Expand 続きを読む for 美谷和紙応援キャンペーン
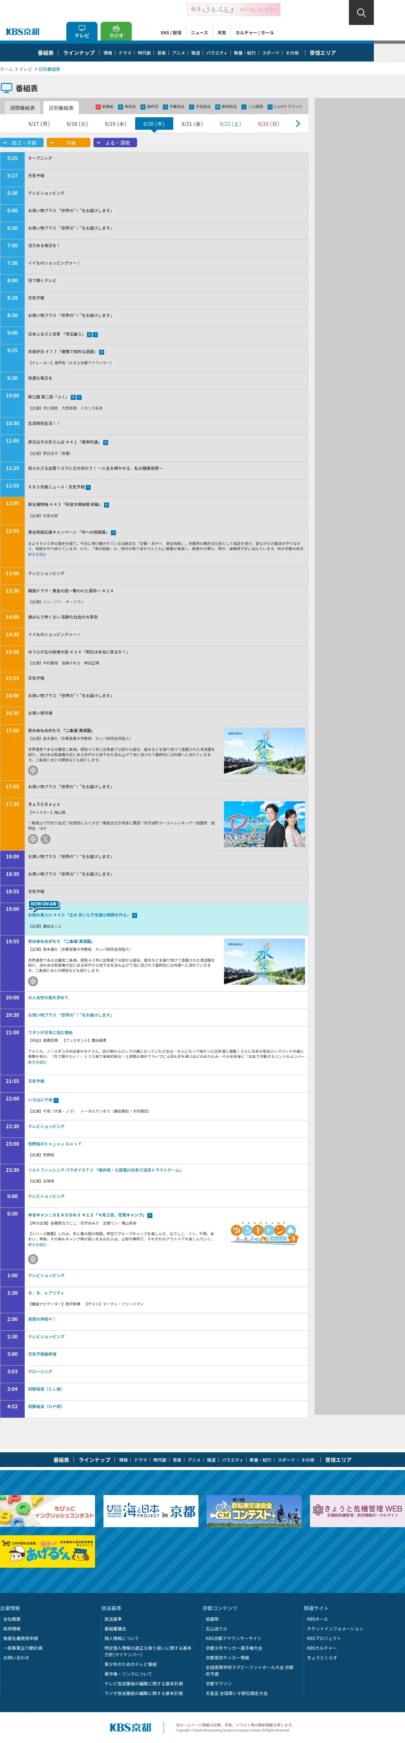The height and width of the screenshot is (1743, 405). coord(37,555)
